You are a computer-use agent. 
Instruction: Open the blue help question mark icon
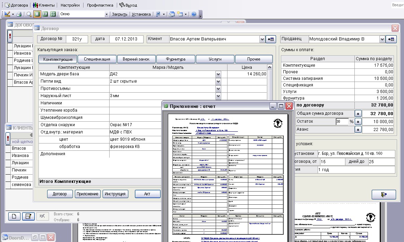click(x=194, y=14)
